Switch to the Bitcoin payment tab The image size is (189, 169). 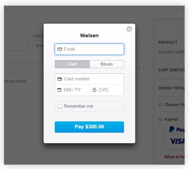(107, 64)
